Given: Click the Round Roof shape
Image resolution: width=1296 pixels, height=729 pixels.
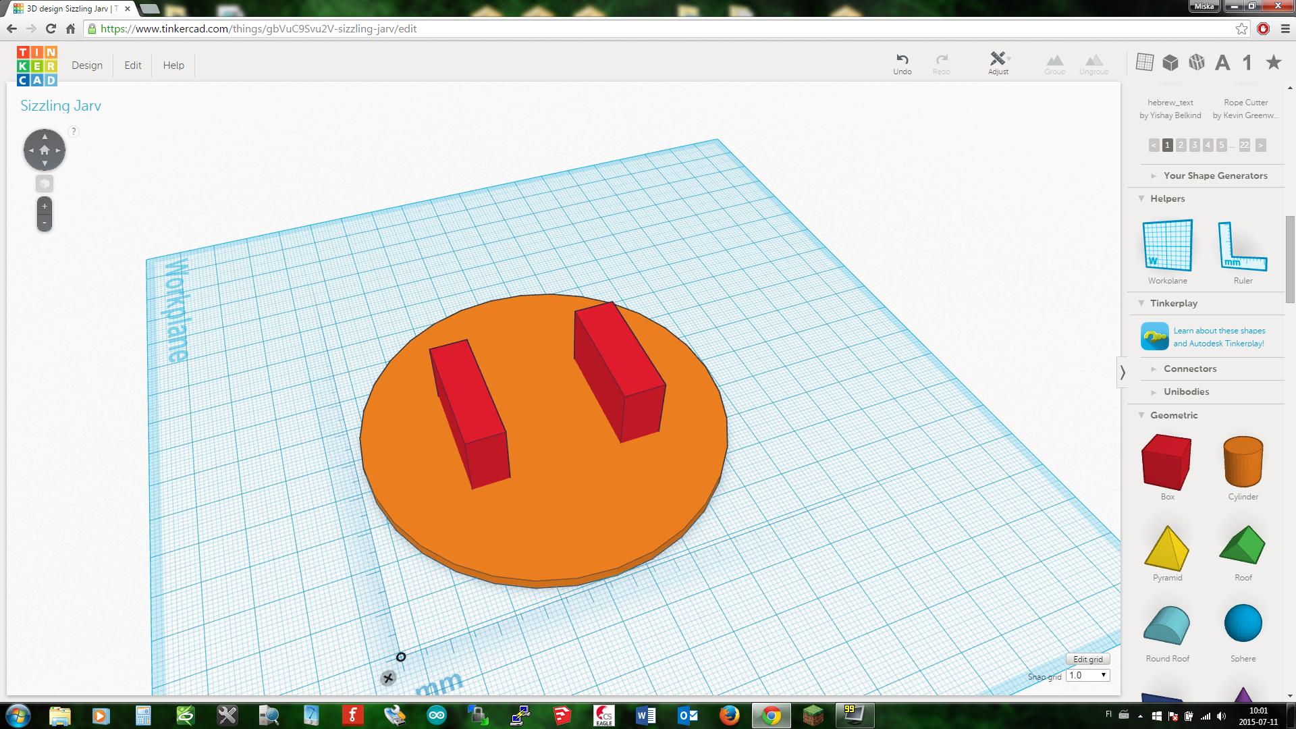Looking at the screenshot, I should pyautogui.click(x=1167, y=626).
